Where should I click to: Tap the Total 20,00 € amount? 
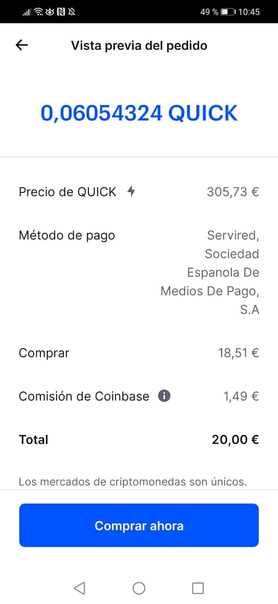pos(235,439)
